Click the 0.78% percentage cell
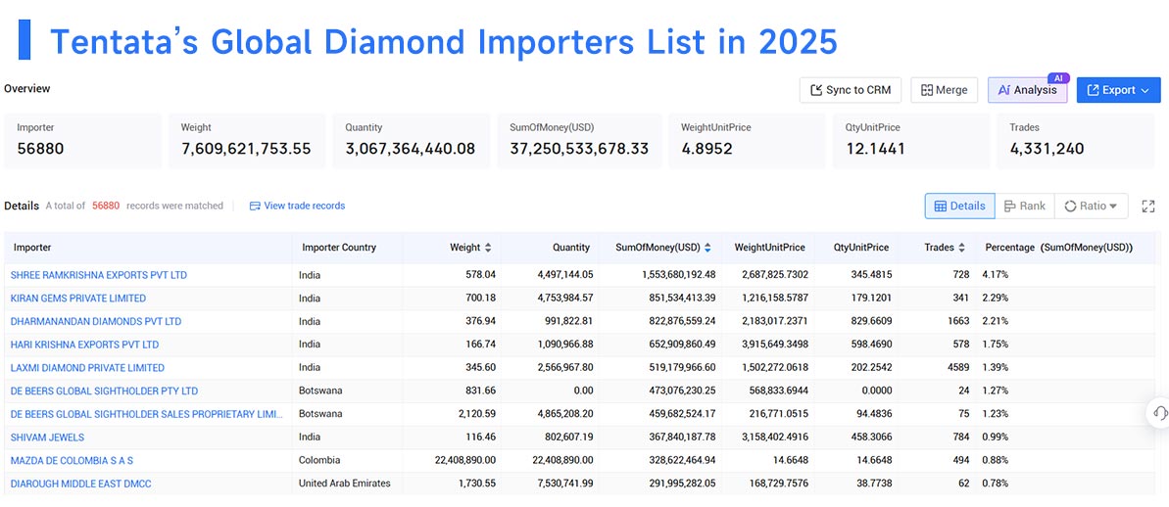This screenshot has width=1169, height=507. (996, 484)
